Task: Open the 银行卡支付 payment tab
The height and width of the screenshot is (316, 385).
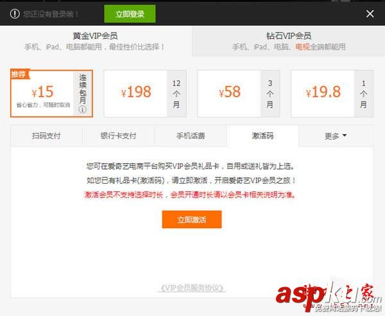Action: tap(118, 136)
